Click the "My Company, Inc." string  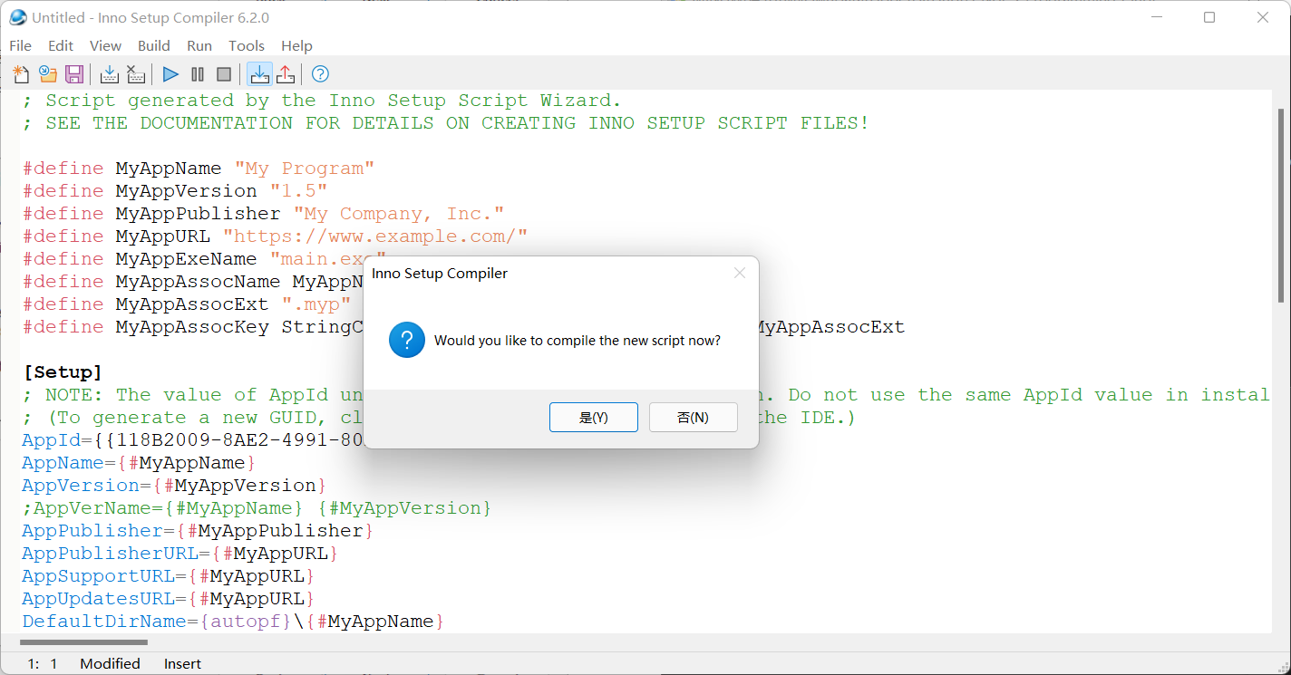point(399,214)
